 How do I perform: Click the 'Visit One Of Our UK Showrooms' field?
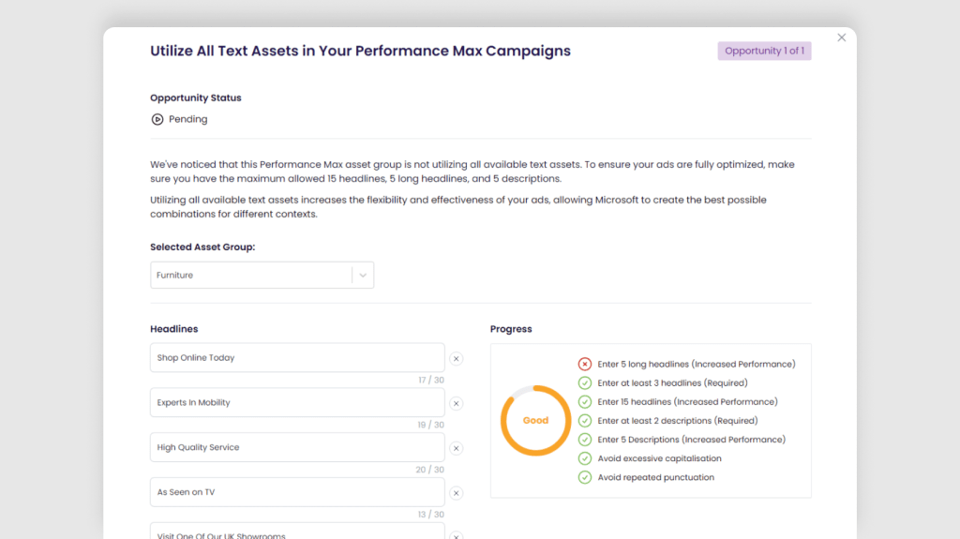point(297,532)
